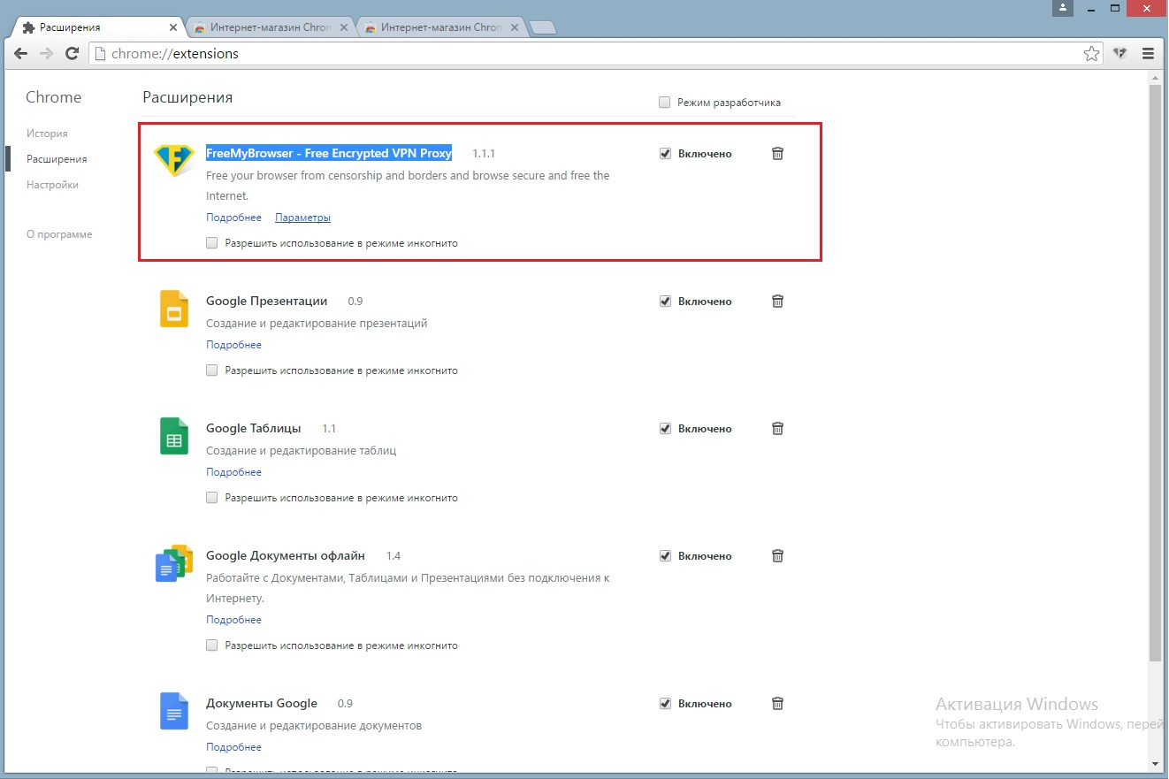Open Параметры link for FreeMyBrowser

tap(302, 218)
